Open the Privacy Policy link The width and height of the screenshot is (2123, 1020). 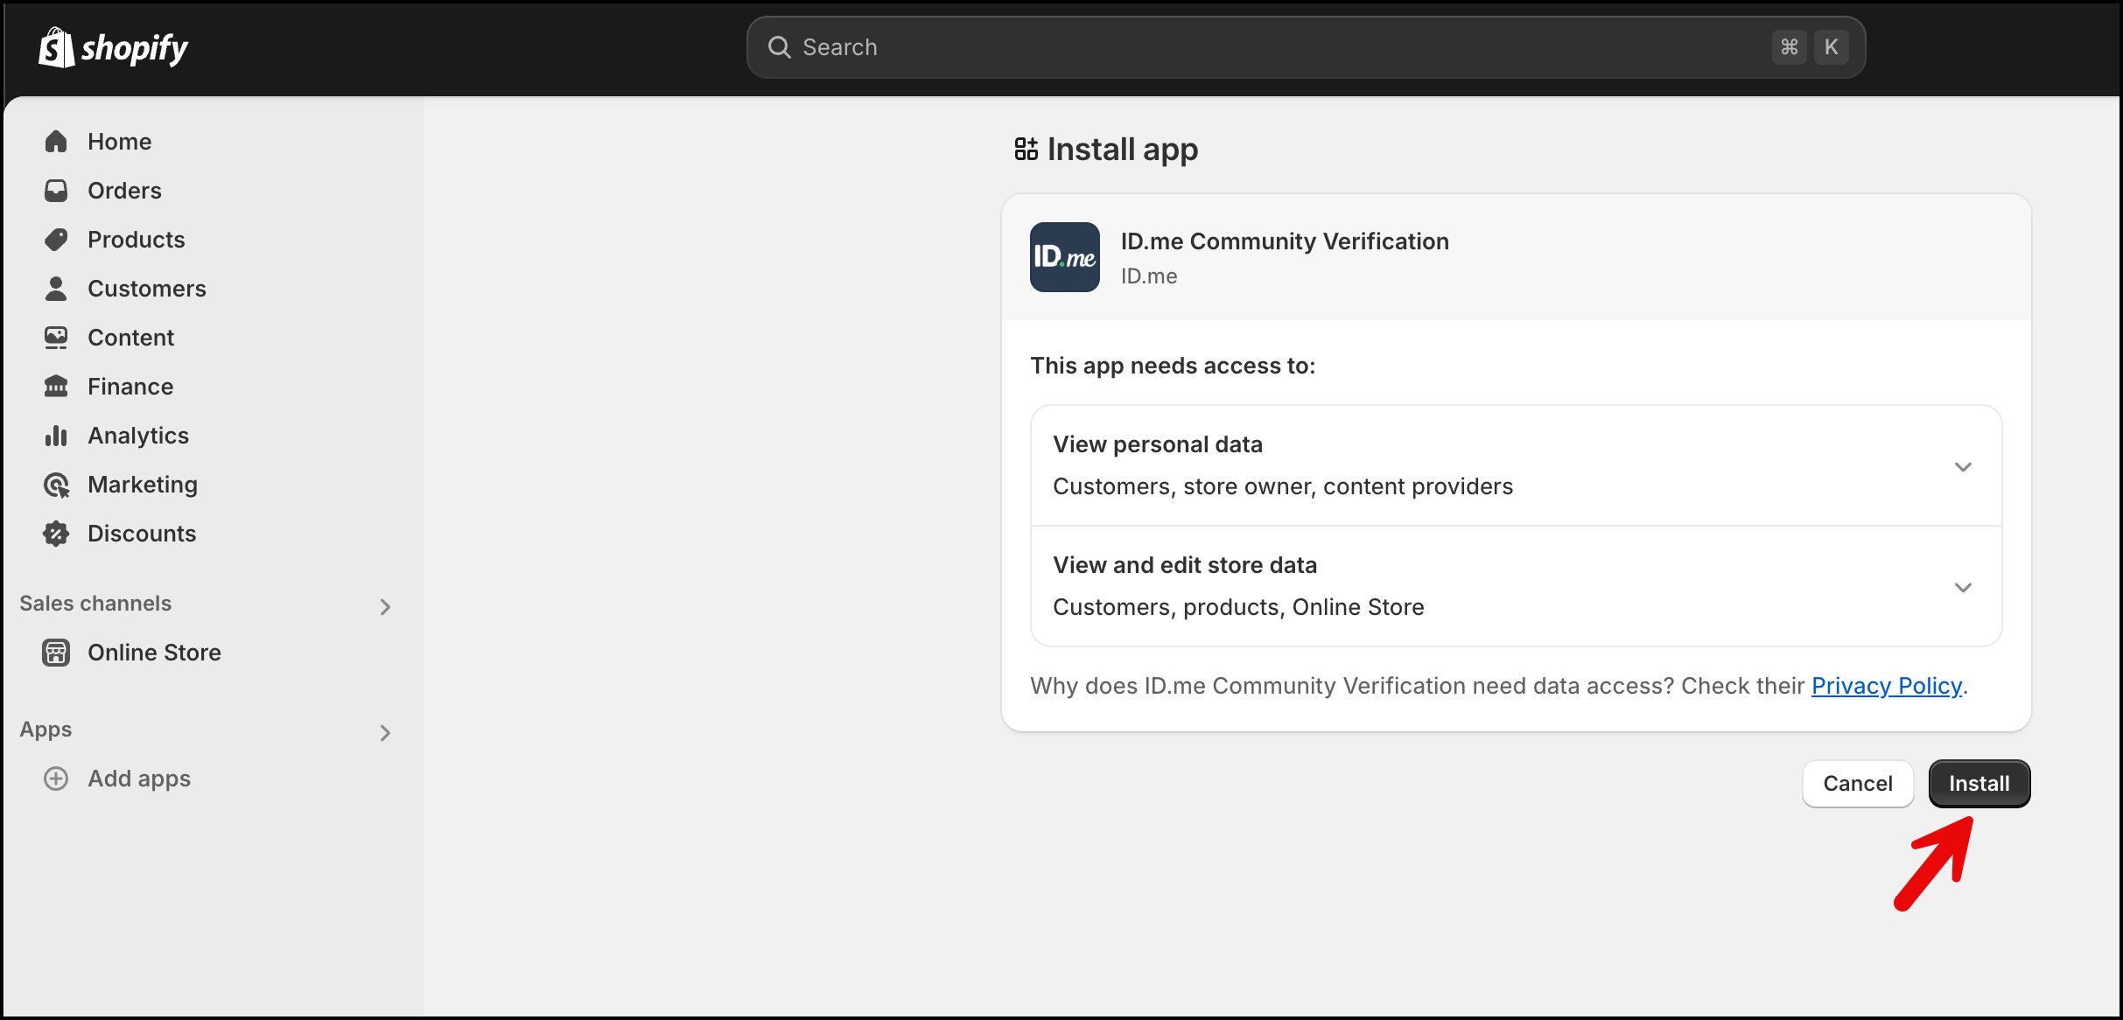(x=1886, y=686)
